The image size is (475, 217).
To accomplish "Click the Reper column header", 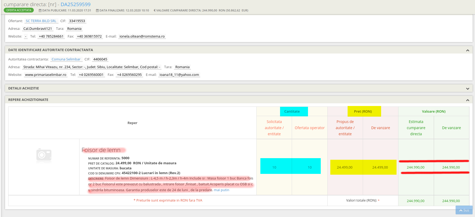I will click(132, 123).
